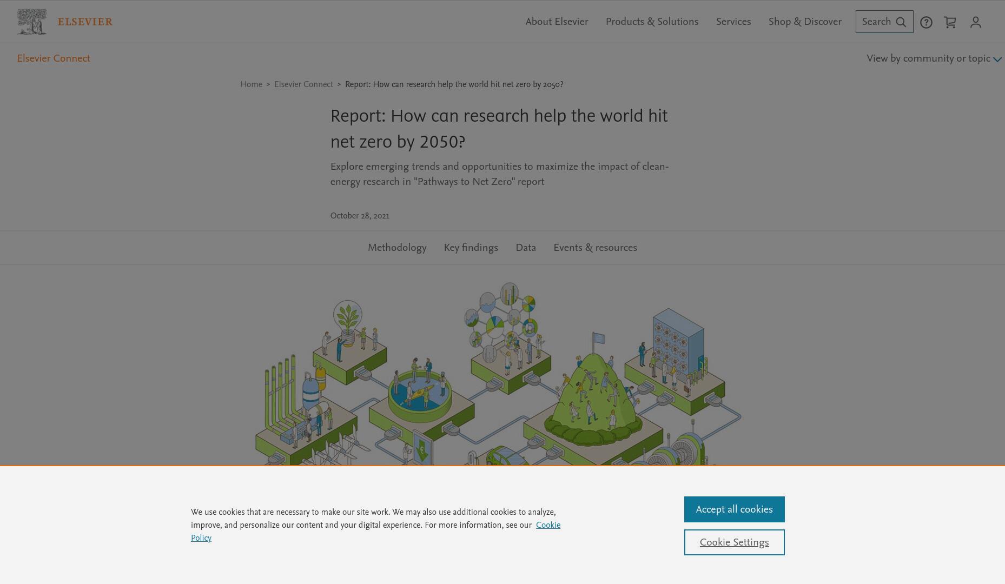Click Home breadcrumb link
Screen dimensions: 1005x584
tap(251, 84)
